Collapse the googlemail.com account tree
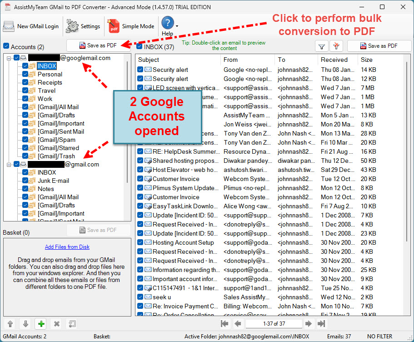This screenshot has height=342, width=414. pyautogui.click(x=9, y=58)
